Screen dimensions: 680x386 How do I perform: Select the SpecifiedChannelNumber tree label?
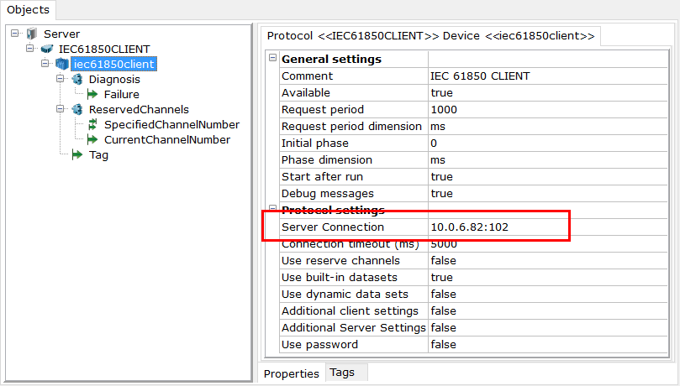171,125
